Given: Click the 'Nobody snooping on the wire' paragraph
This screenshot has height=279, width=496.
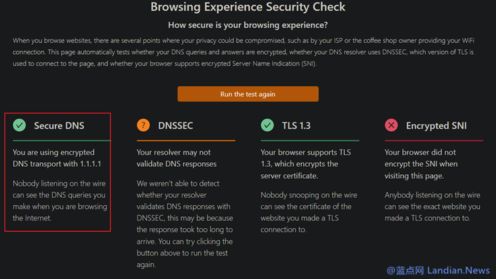Looking at the screenshot, I should [308, 212].
